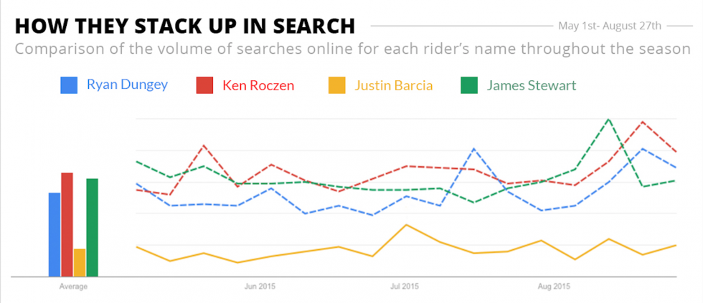Click the blue Ryan Dungey legend swatch
The height and width of the screenshot is (303, 703).
point(70,85)
